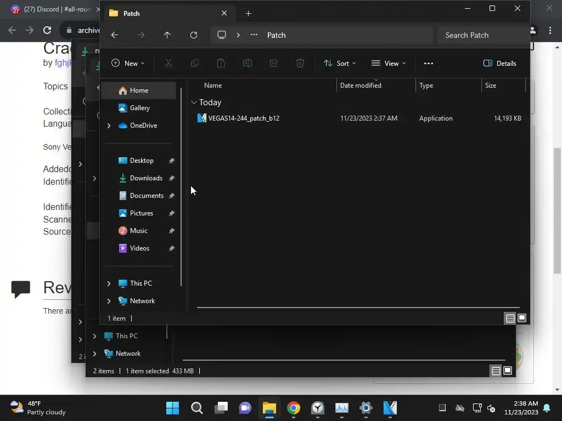Screen dimensions: 562x421
Task: Click the clock and date in taskbar
Action: tap(521, 408)
